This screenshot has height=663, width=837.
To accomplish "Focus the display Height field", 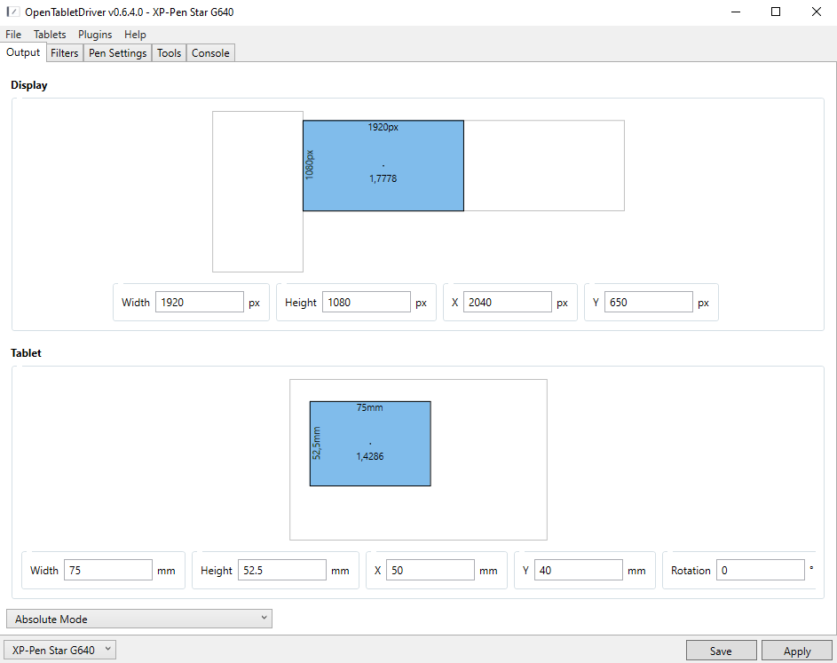I will tap(366, 303).
